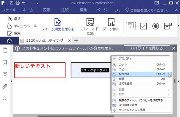This screenshot has width=180, height=117.
Task: Open the comments panel
Action: pyautogui.click(x=5, y=74)
